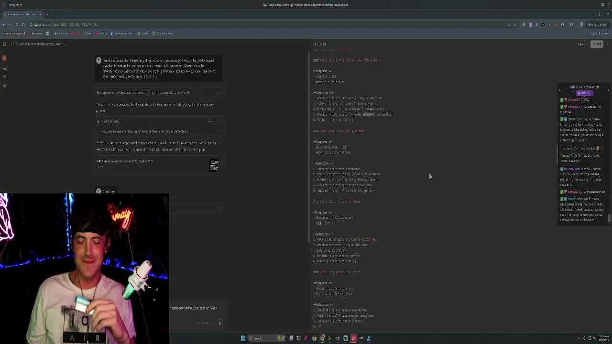Show previous item in gift sub banner
612x344 pixels.
(560, 90)
